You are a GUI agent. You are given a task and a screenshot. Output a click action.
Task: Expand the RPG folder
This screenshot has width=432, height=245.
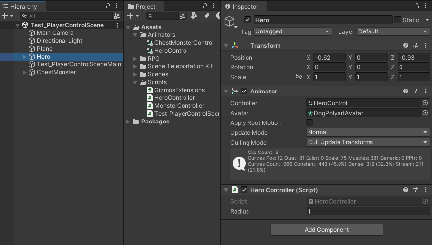pyautogui.click(x=135, y=59)
